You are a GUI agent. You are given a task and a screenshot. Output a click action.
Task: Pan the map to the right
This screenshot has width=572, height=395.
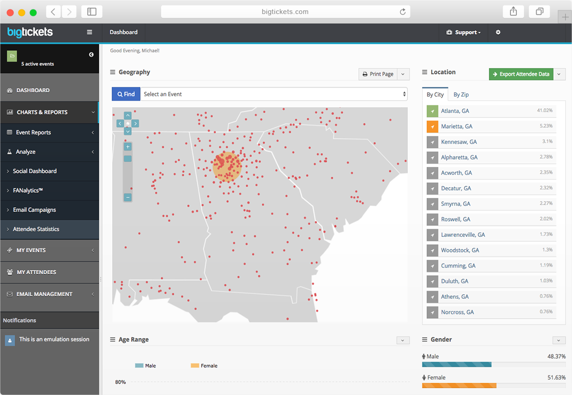pos(135,123)
